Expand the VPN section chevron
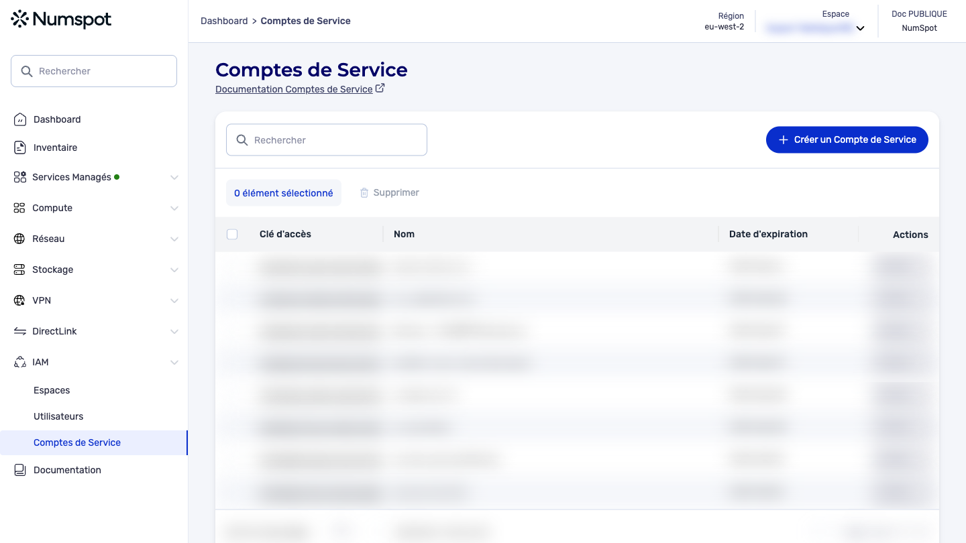The image size is (966, 543). (x=174, y=301)
